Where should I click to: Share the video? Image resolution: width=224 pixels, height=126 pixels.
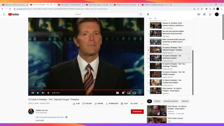(x=99, y=104)
